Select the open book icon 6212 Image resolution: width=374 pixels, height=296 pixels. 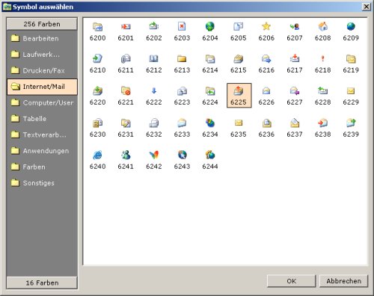click(x=154, y=58)
